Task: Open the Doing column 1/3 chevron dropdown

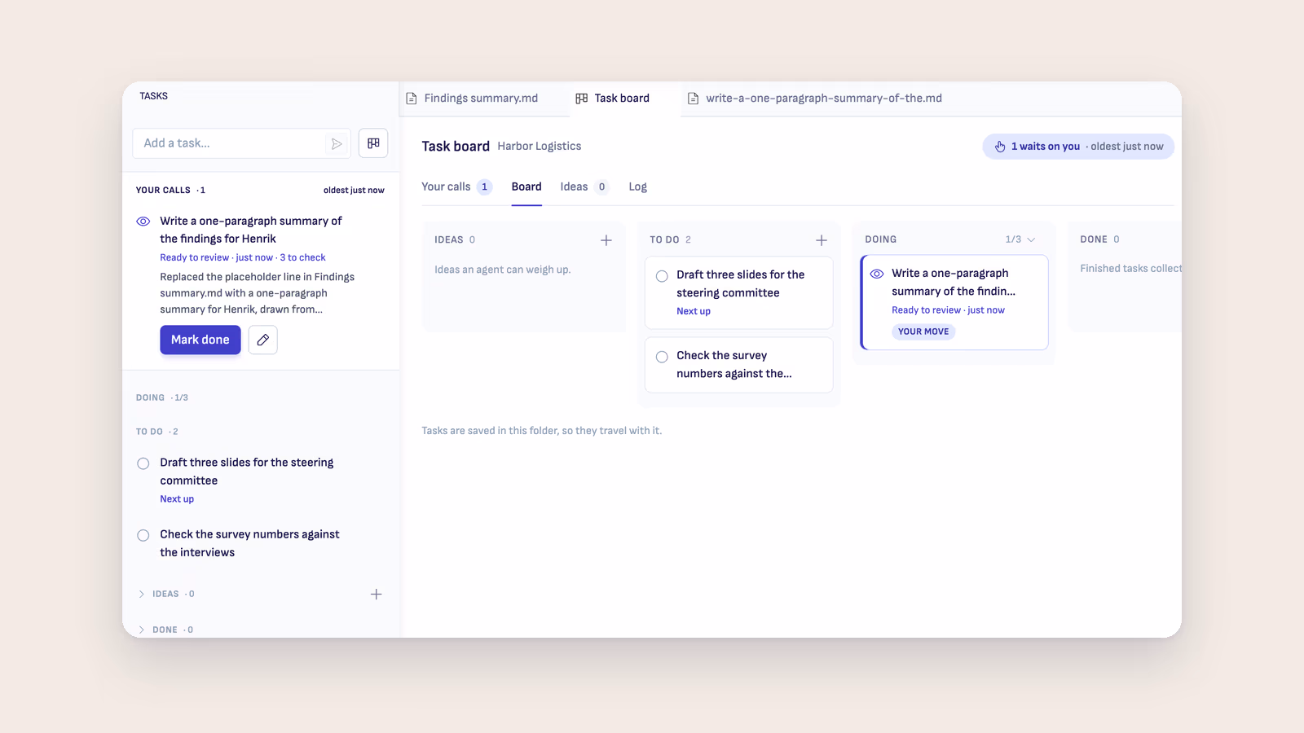Action: tap(1031, 239)
